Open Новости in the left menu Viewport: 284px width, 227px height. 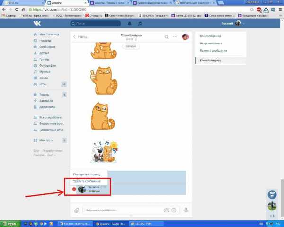click(45, 41)
